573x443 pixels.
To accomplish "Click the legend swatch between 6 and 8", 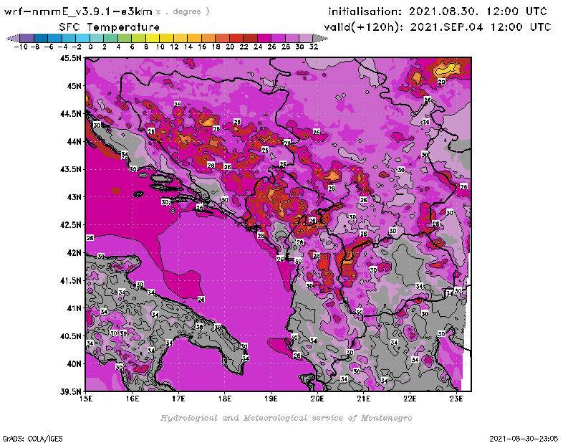I will [138, 38].
